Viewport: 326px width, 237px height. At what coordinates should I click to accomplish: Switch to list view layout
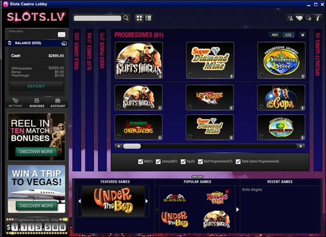pos(148,18)
